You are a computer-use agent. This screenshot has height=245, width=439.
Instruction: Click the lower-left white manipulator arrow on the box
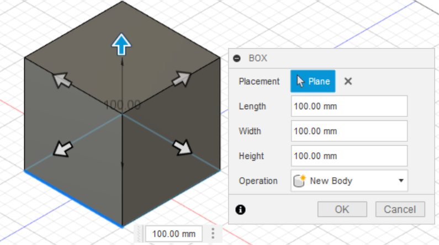coord(63,149)
